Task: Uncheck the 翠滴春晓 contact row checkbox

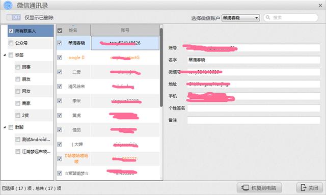Action: click(x=60, y=43)
